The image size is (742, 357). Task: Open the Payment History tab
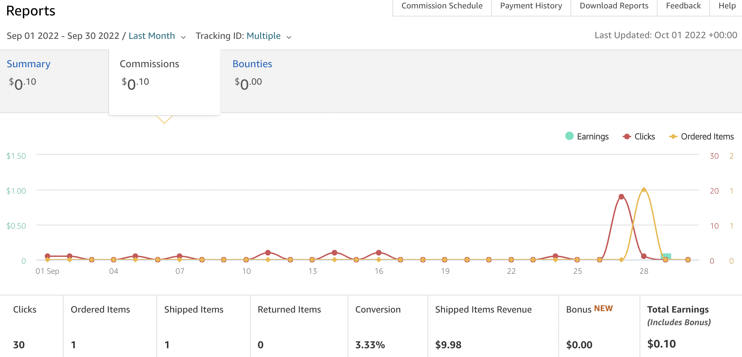pyautogui.click(x=531, y=6)
